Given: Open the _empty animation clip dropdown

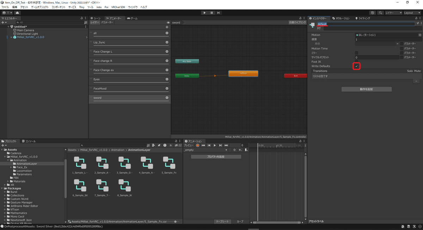Looking at the screenshot, I should [206, 150].
